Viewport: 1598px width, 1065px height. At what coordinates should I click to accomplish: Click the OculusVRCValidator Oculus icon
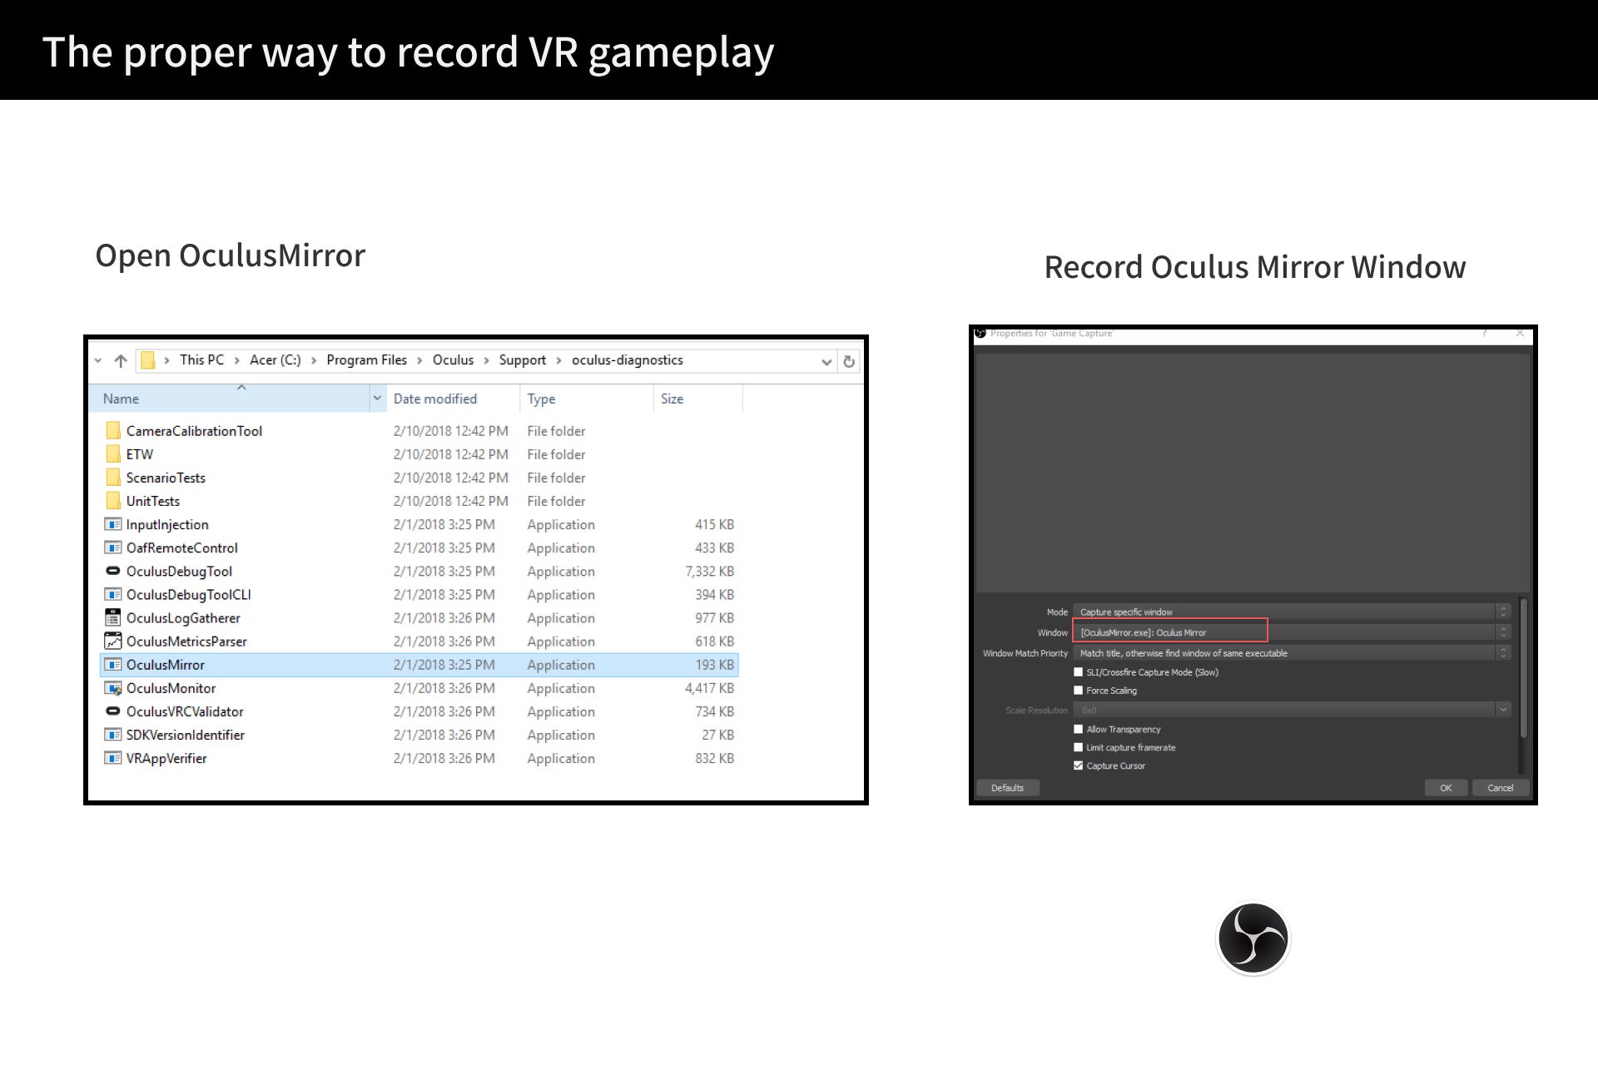coord(113,711)
